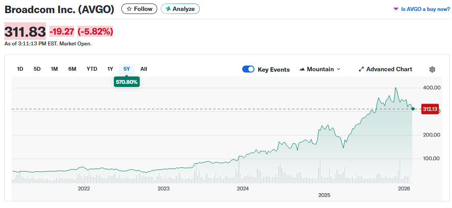Click the 570.80% return badge

coord(127,82)
